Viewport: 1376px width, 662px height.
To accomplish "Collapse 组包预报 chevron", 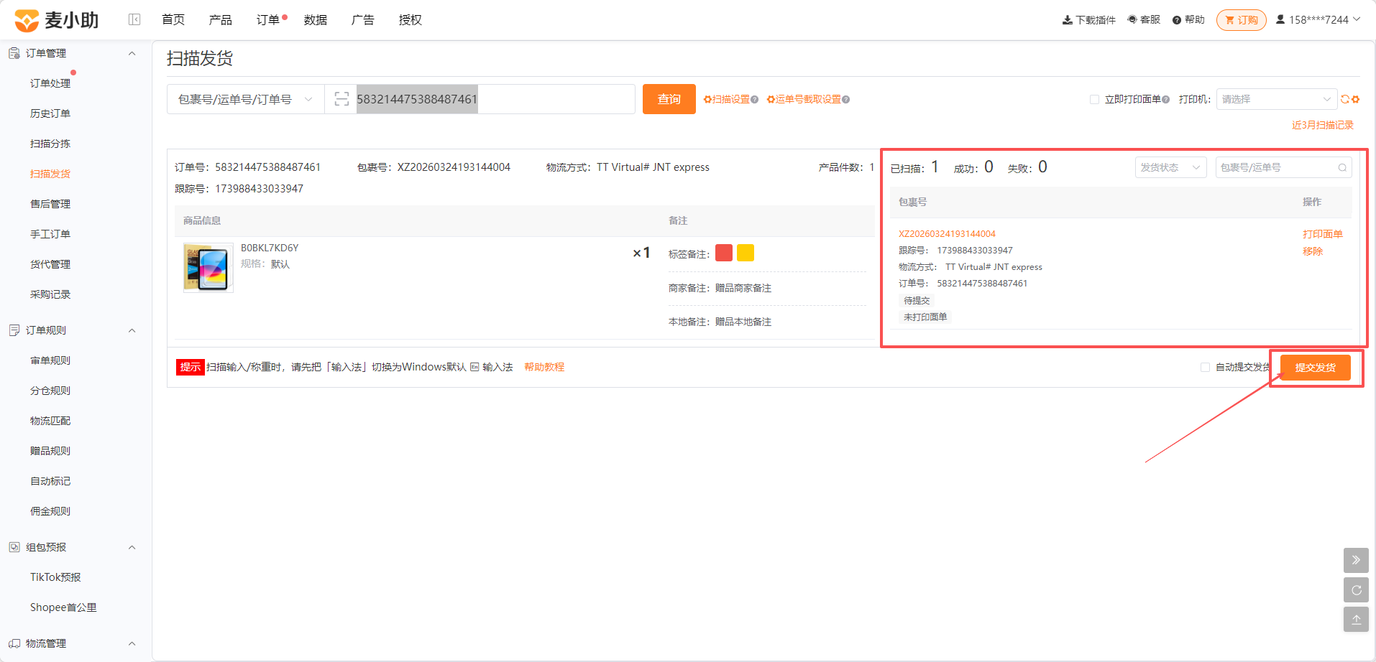I will 132,547.
